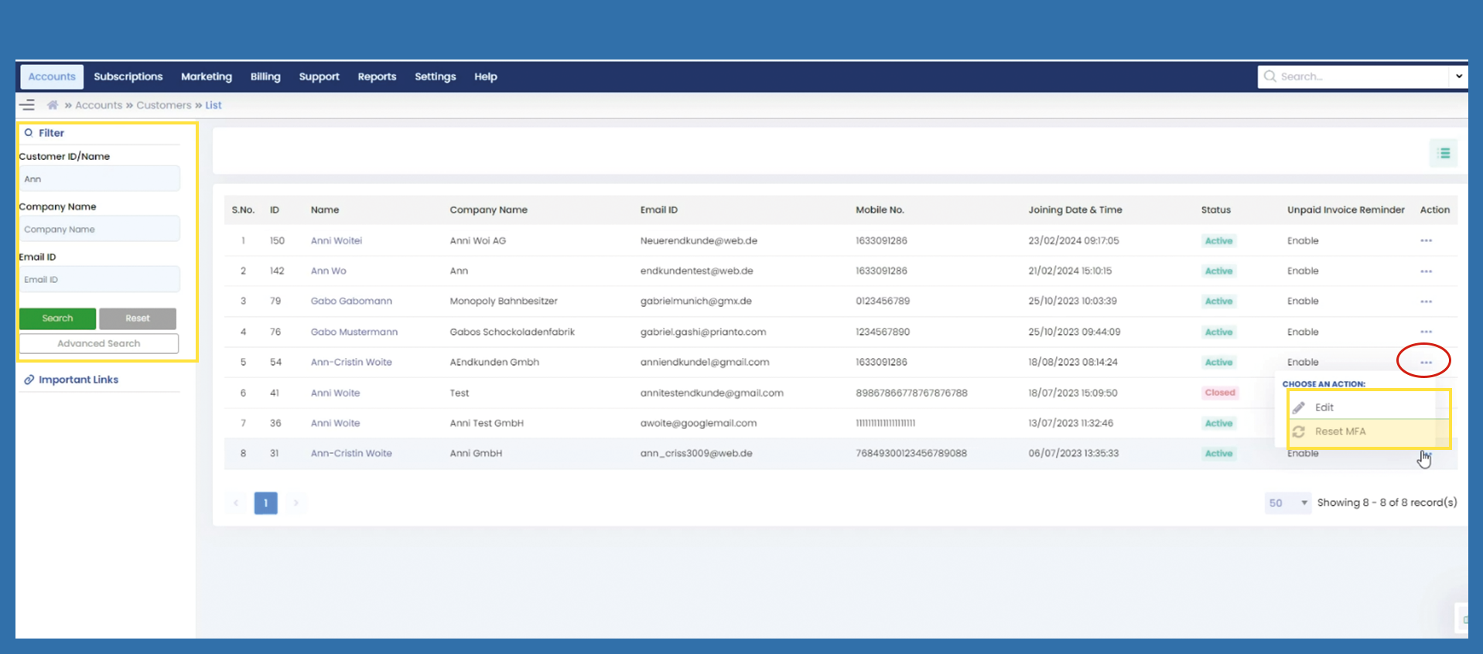
Task: Open the 50 records per page dropdown
Action: (1287, 503)
